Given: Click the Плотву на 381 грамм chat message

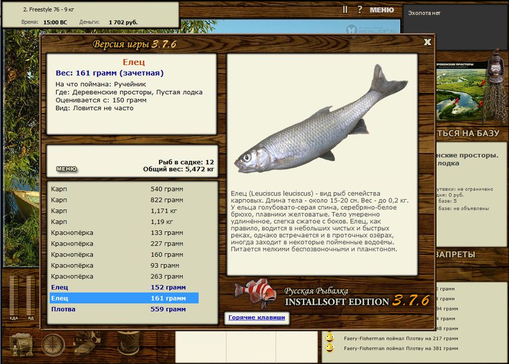Looking at the screenshot, I should click(x=401, y=349).
